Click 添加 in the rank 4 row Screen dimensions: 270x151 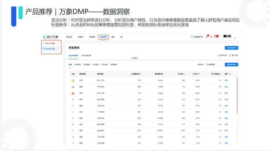226,100
